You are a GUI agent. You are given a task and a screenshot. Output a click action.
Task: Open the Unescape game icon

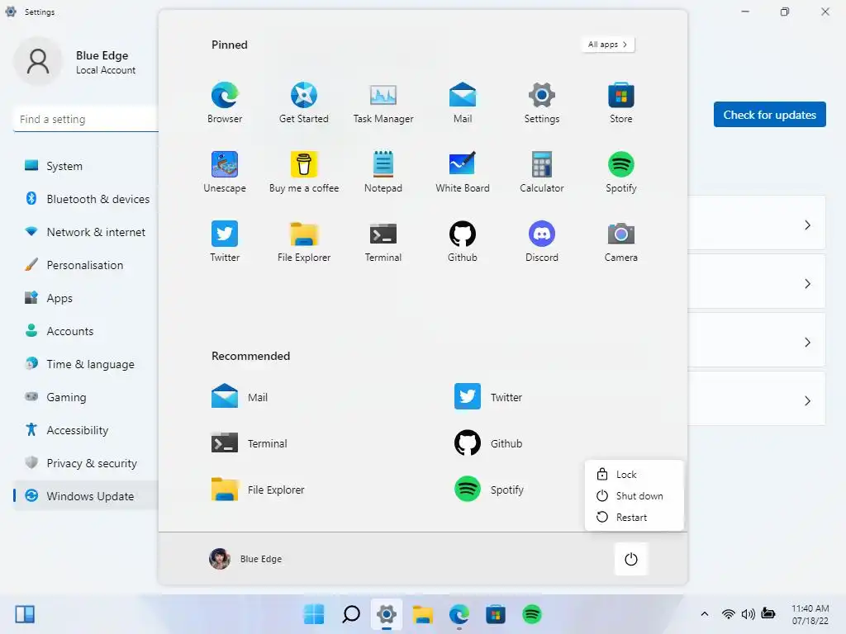tap(225, 172)
